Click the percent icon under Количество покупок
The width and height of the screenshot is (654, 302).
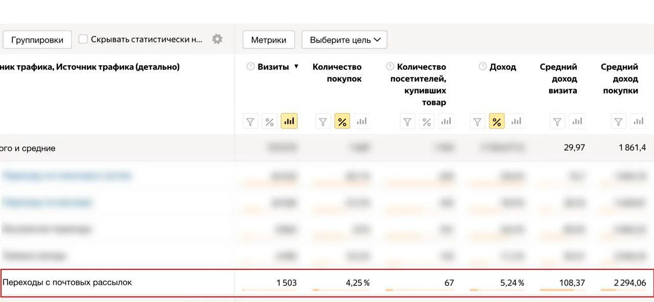point(342,121)
